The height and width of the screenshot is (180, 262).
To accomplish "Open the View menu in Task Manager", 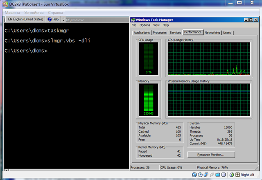I will [156, 25].
